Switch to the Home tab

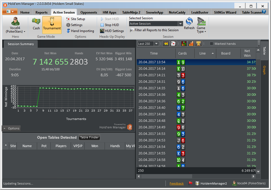click(x=25, y=12)
